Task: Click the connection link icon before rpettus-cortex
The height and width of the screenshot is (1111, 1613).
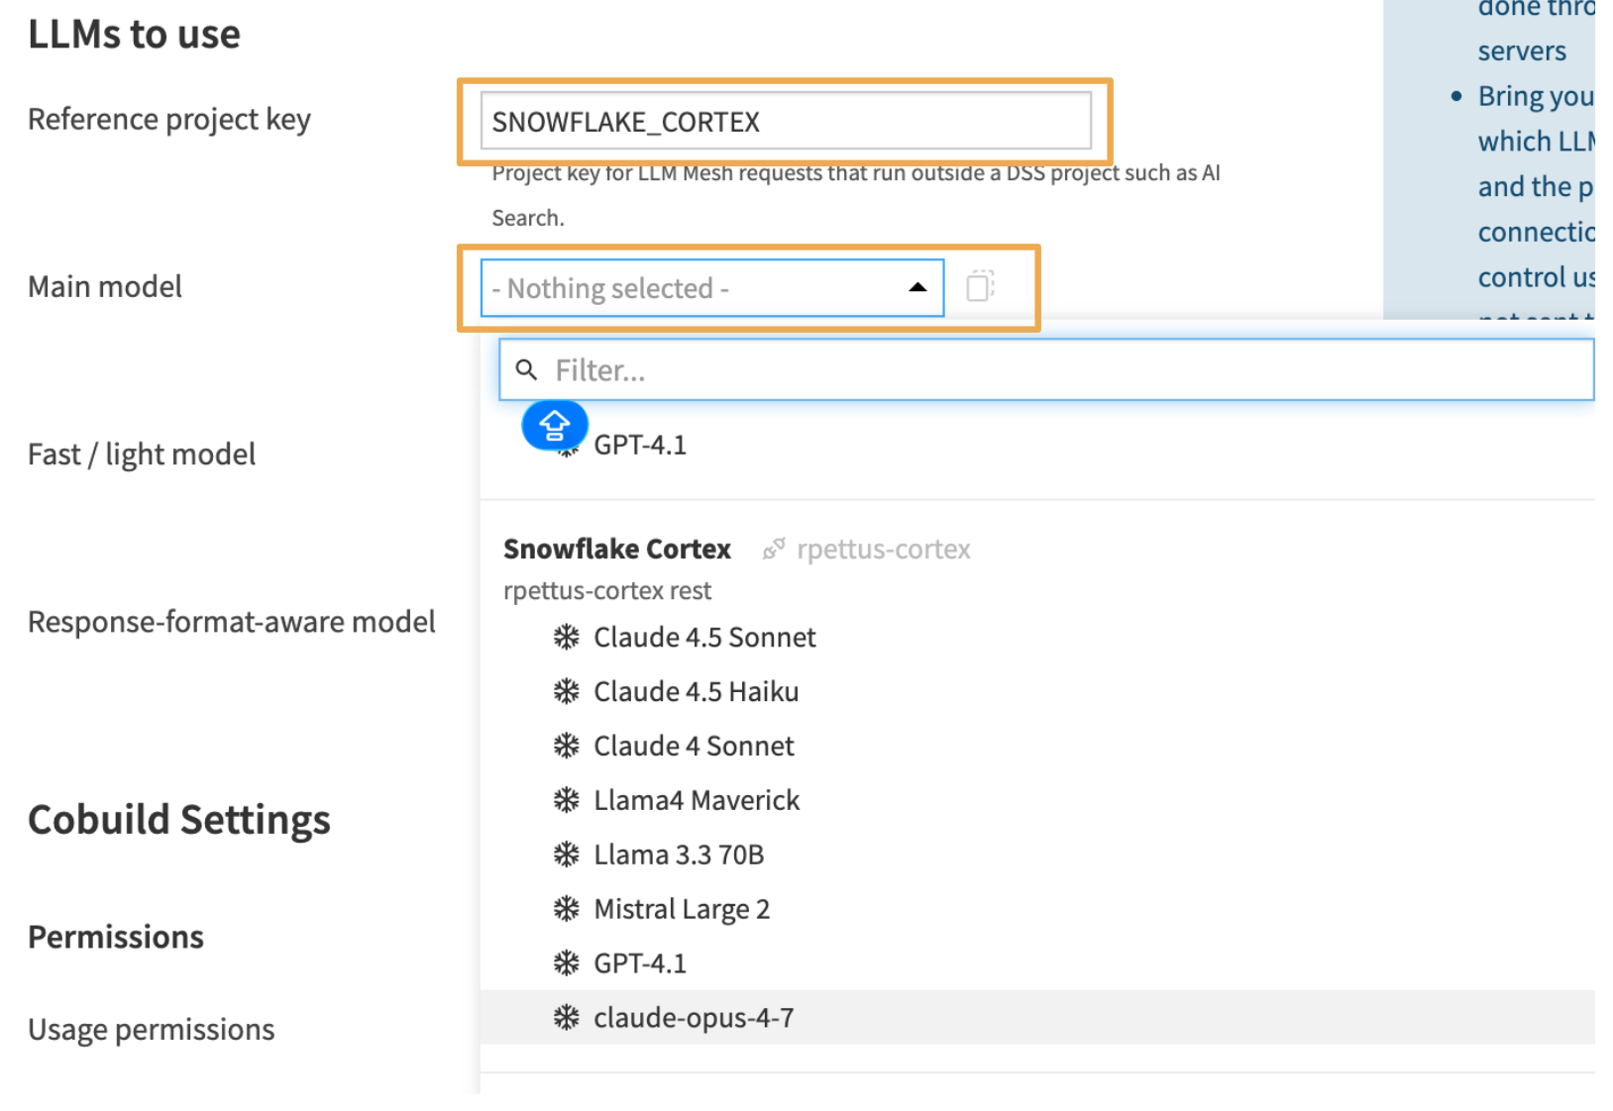Action: pos(774,549)
